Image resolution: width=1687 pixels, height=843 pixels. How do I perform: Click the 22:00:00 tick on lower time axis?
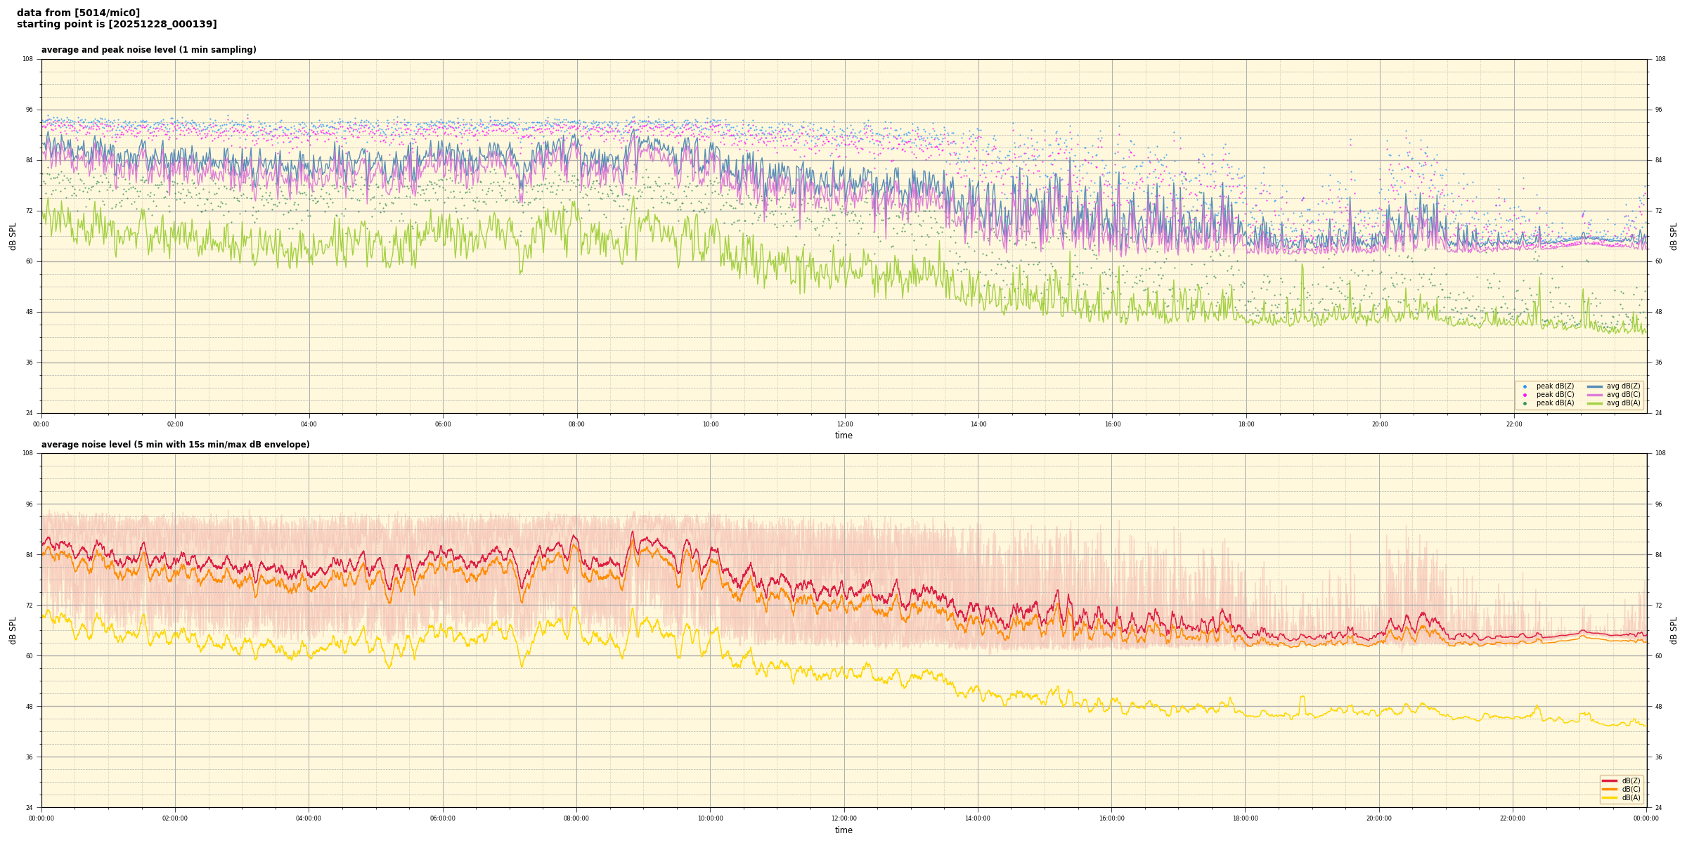pyautogui.click(x=1513, y=818)
